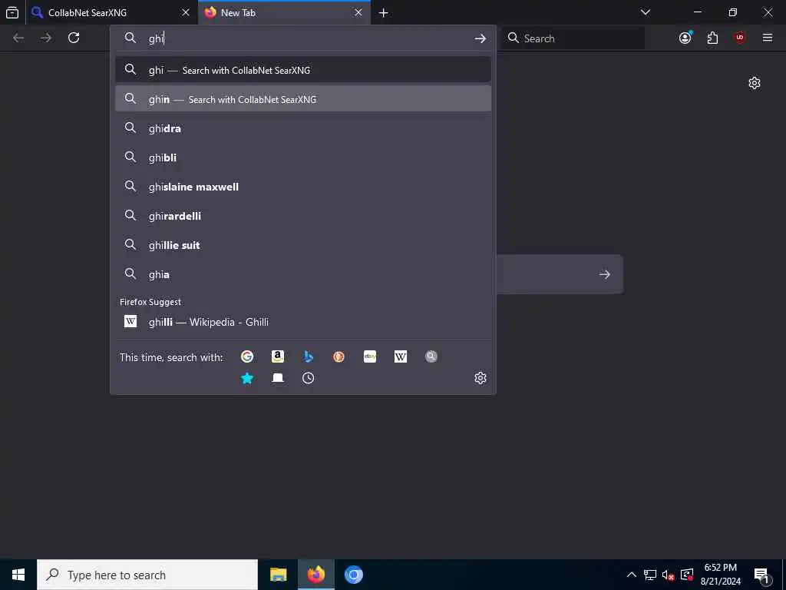Image resolution: width=786 pixels, height=590 pixels.
Task: Open the list all tabs dropdown
Action: (x=646, y=12)
